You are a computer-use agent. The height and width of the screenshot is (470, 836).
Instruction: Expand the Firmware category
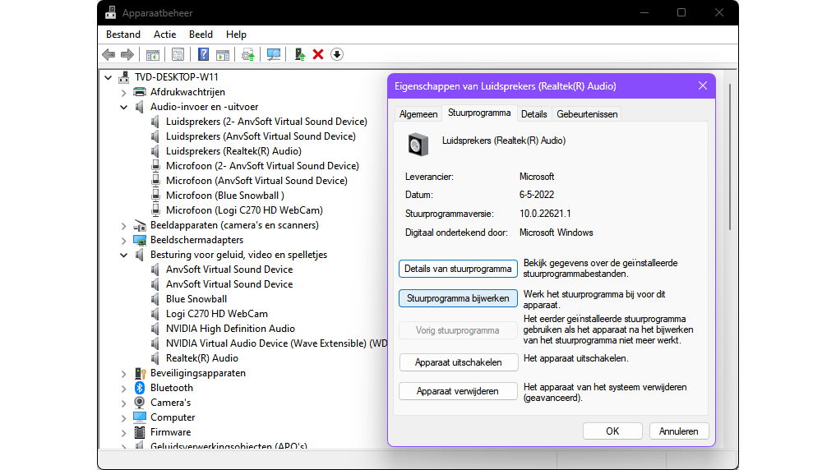pos(123,433)
